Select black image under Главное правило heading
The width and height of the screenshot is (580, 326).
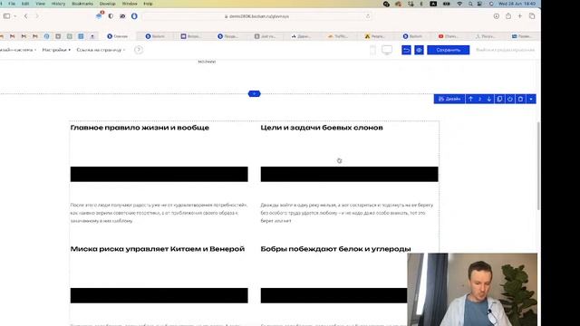click(159, 174)
